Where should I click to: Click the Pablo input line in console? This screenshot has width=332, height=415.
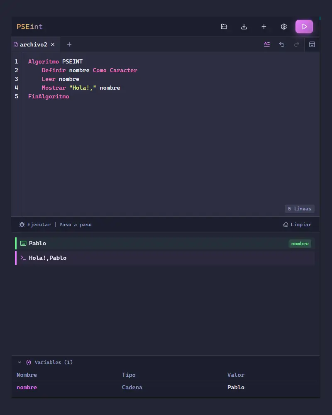click(165, 244)
